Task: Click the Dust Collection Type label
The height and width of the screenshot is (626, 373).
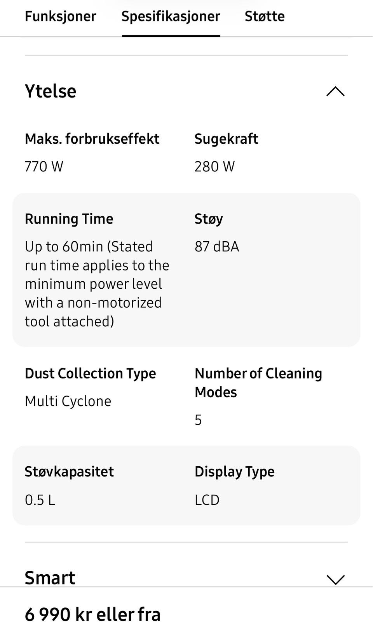Action: [90, 373]
